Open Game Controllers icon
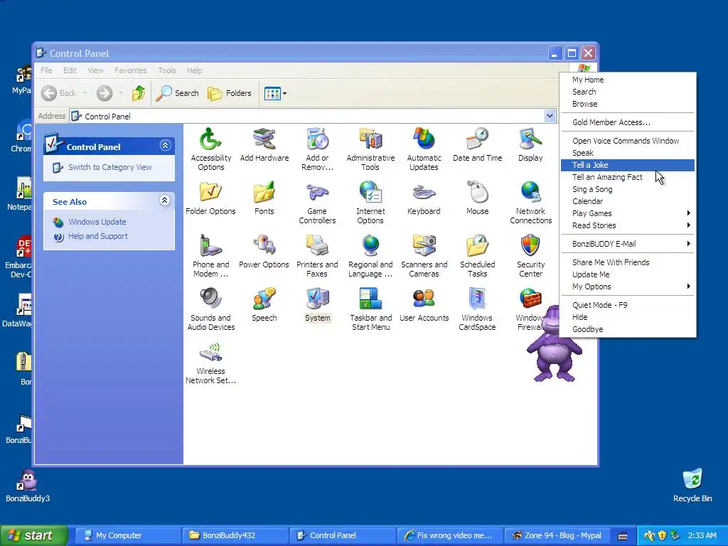This screenshot has width=728, height=546. [x=317, y=203]
